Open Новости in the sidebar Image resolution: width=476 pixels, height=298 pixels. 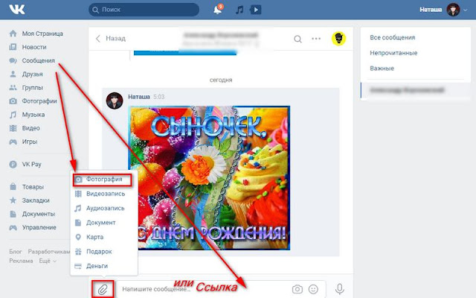(x=34, y=47)
